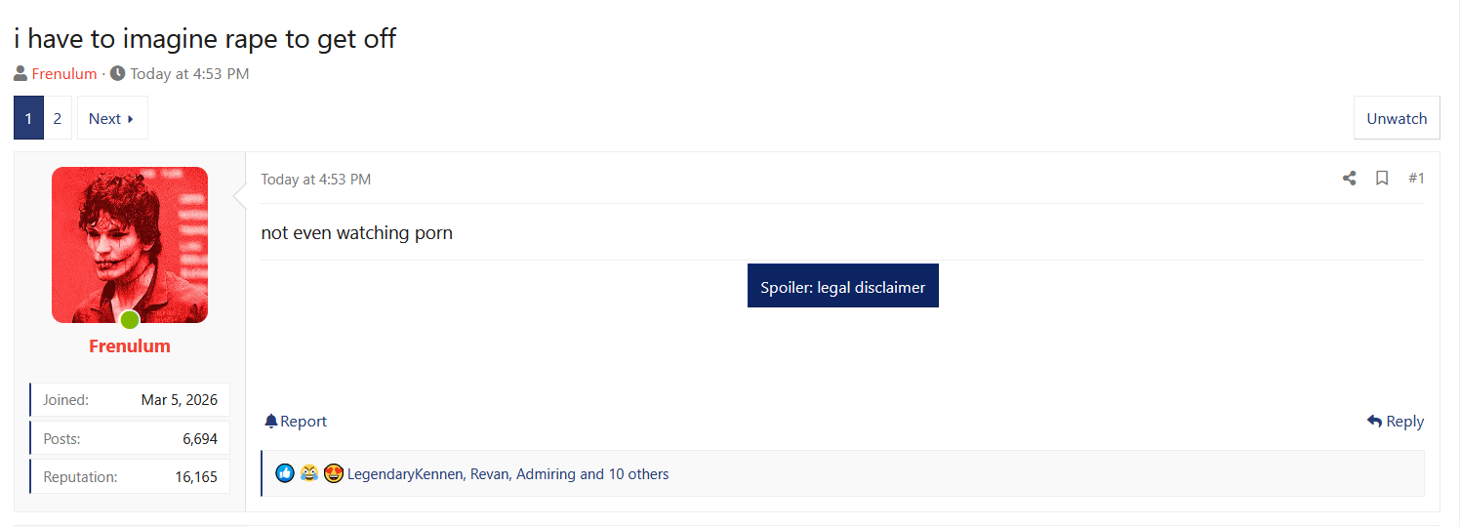Viewport: 1460px width, 527px height.
Task: Click the bell icon beside Report
Action: [271, 421]
